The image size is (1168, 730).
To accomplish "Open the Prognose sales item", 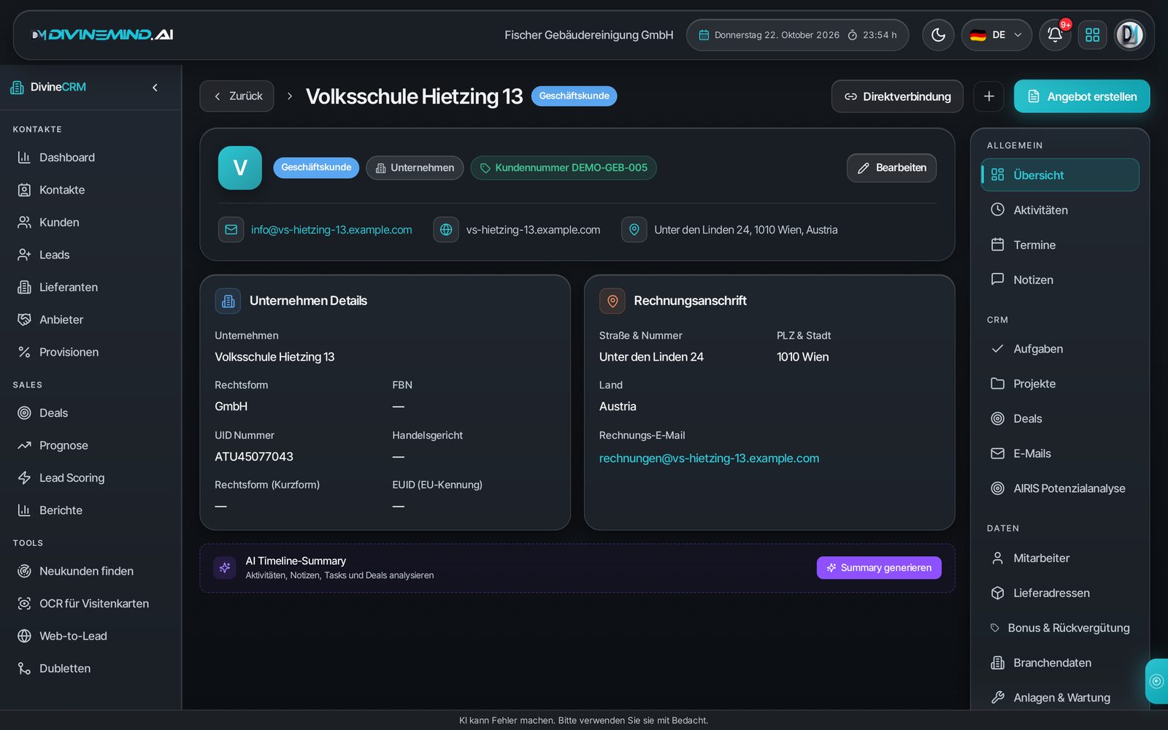I will point(91,445).
